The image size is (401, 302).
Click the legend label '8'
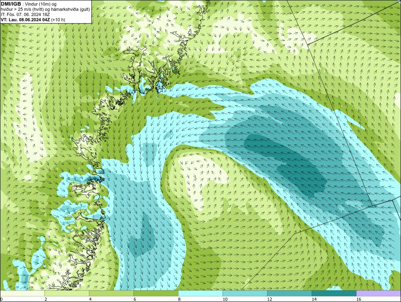point(179,300)
